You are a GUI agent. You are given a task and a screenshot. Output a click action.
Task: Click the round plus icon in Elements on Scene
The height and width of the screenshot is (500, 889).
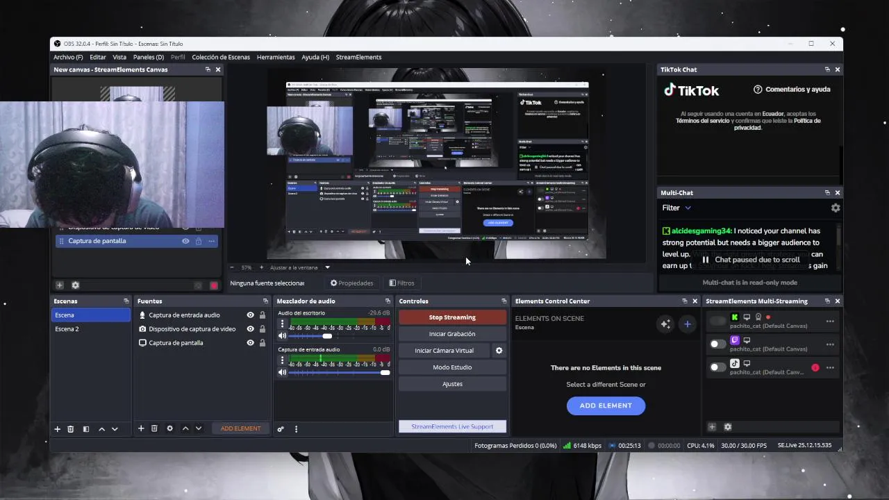(x=688, y=324)
